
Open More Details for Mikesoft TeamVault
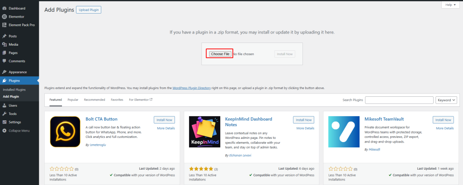pyautogui.click(x=445, y=128)
